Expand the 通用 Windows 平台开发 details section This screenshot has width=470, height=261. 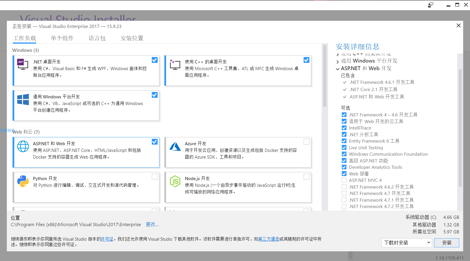[338, 61]
